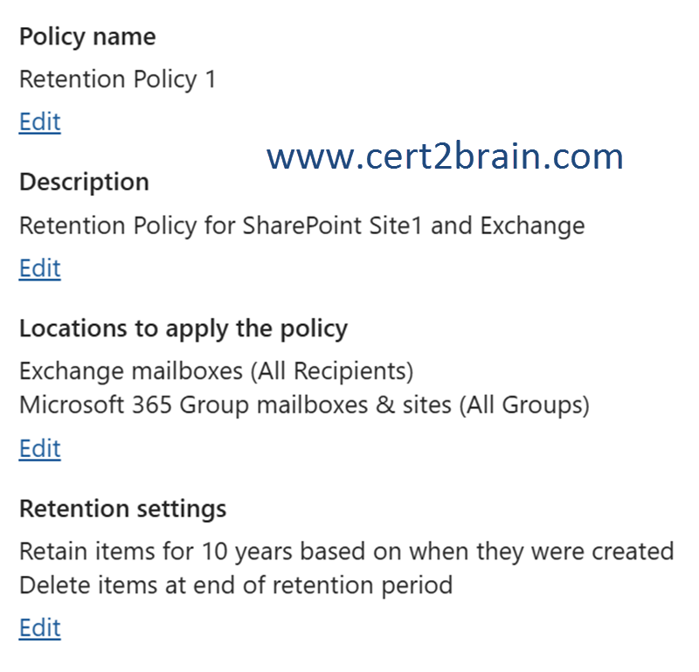Open Edit link for Retention settings
Viewport: 699px width, 672px height.
39,627
